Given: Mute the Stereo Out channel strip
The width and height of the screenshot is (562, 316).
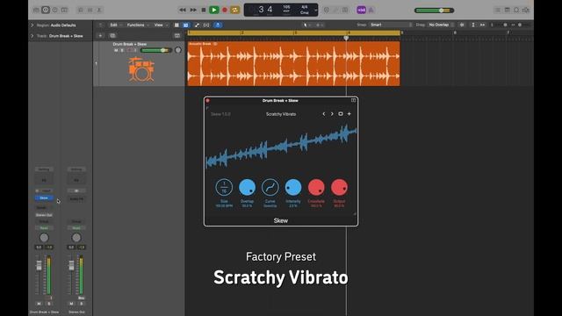Looking at the screenshot, I should [x=71, y=304].
